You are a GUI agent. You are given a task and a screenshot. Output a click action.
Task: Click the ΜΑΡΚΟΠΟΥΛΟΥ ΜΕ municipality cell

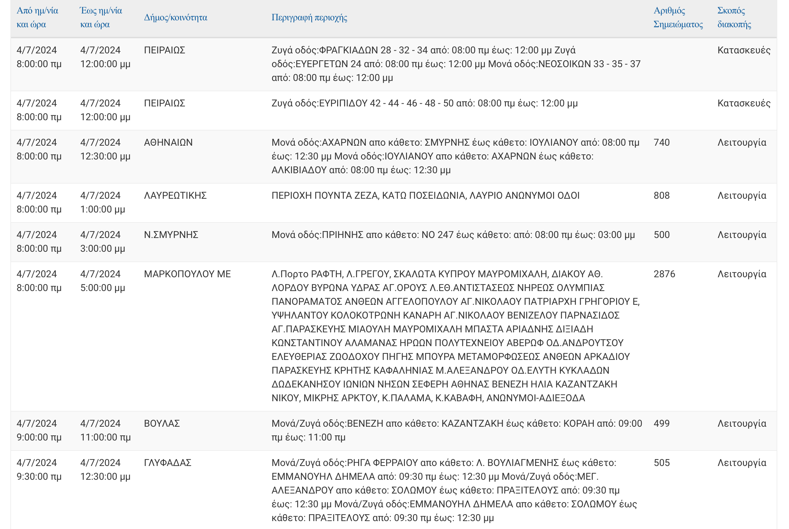click(187, 274)
